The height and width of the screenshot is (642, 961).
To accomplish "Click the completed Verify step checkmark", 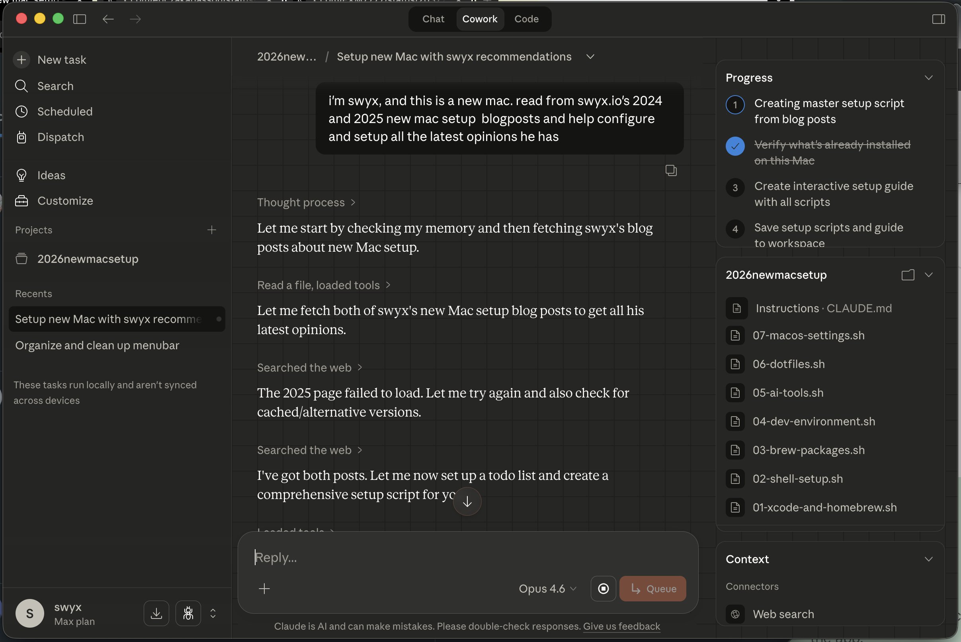I will coord(735,146).
